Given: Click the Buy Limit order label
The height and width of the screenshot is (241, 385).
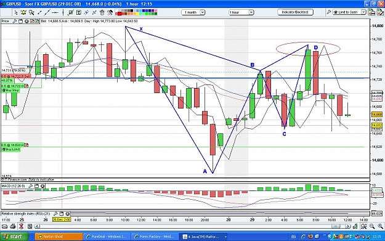Looking at the screenshot, I should (x=11, y=149).
